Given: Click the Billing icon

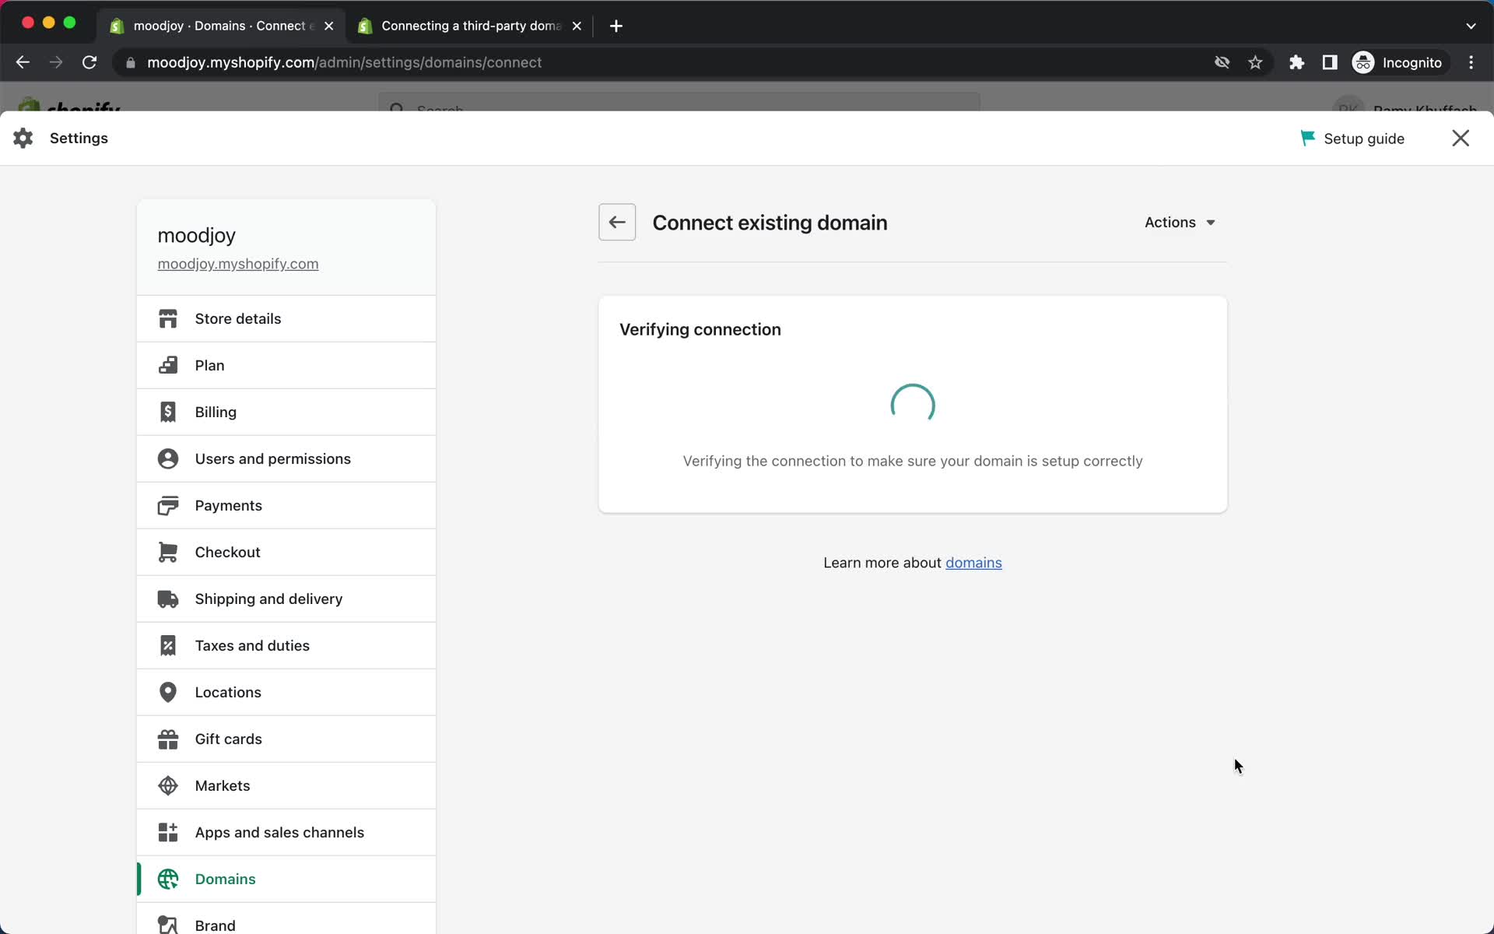Looking at the screenshot, I should pyautogui.click(x=168, y=411).
